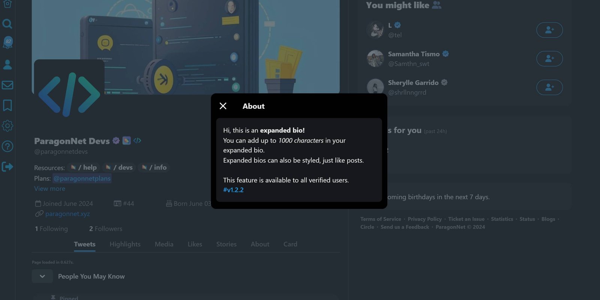Open messages envelope icon in sidebar

(7, 85)
